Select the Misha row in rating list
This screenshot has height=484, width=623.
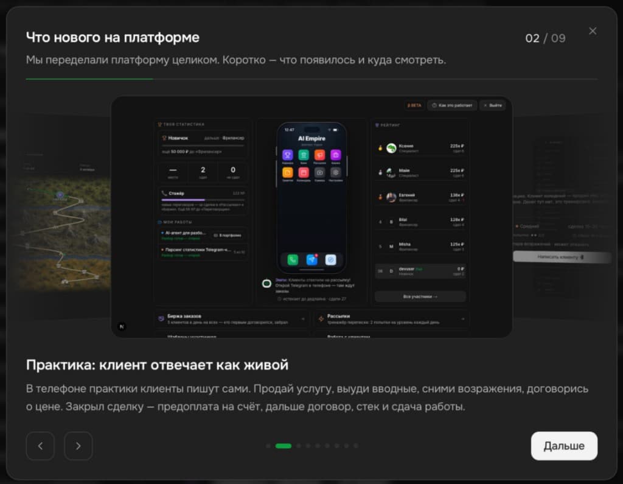[420, 247]
